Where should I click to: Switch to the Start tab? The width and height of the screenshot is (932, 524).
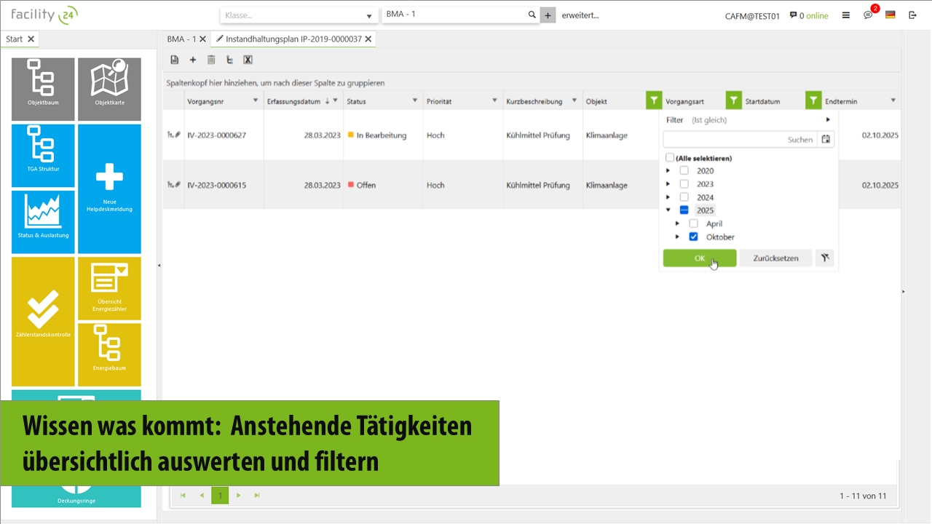pyautogui.click(x=14, y=39)
